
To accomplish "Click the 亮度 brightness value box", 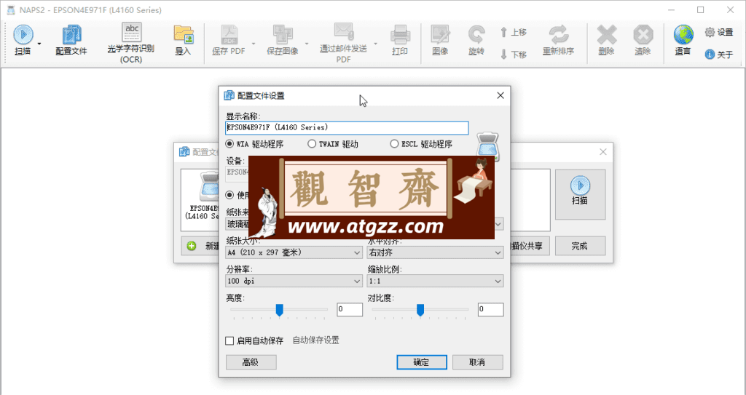I will pyautogui.click(x=350, y=309).
